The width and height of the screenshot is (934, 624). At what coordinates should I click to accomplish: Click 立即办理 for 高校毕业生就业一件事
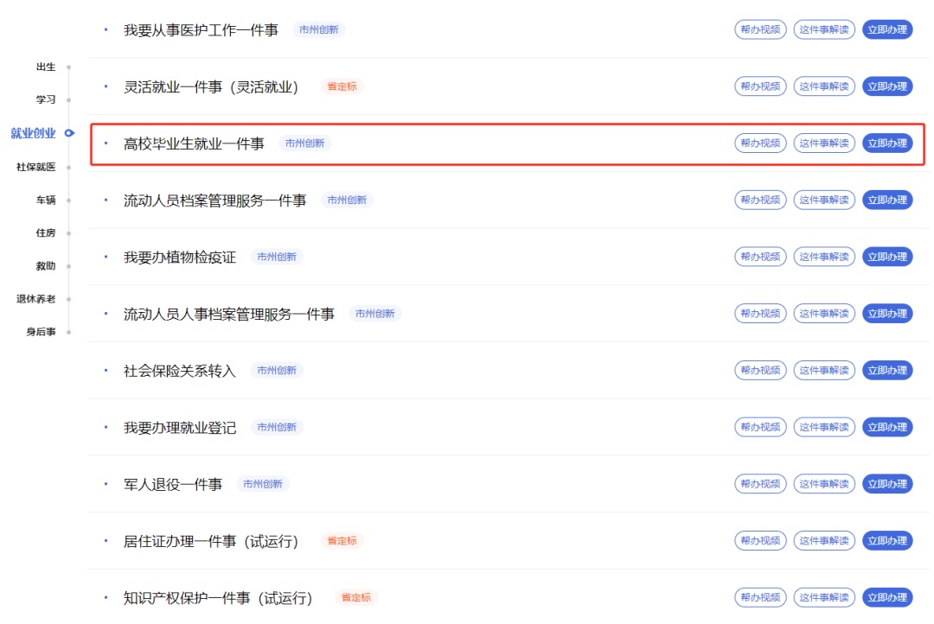[x=887, y=143]
